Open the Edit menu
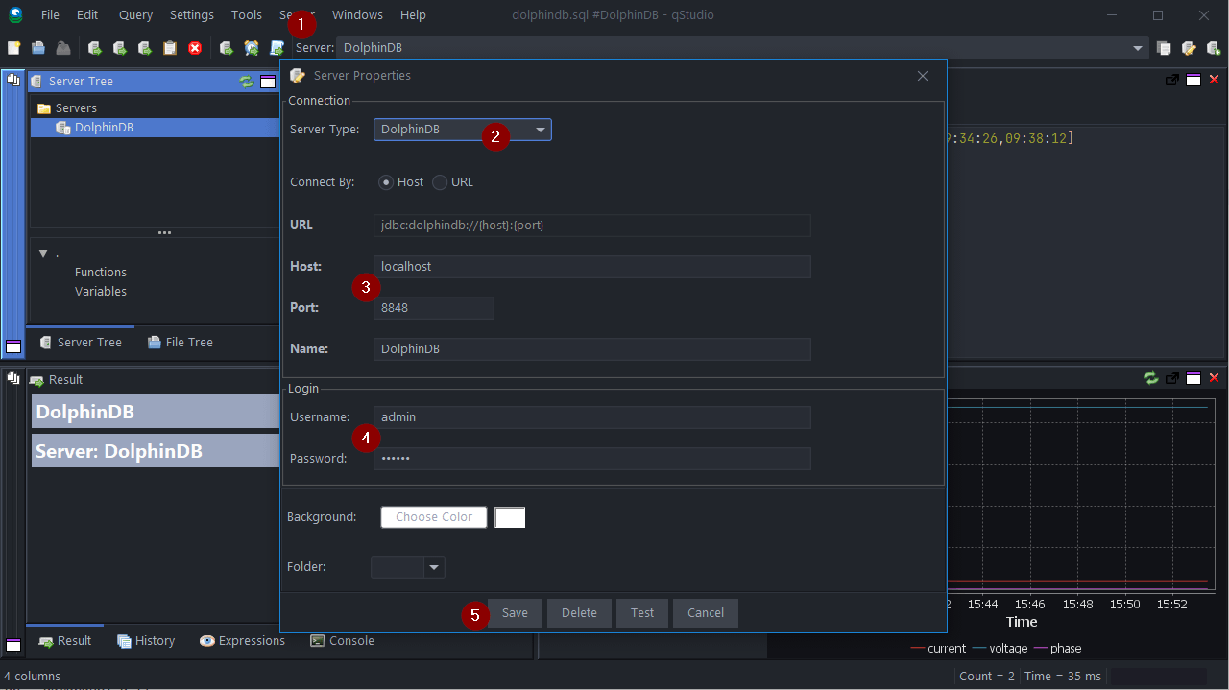The image size is (1229, 690). tap(87, 15)
